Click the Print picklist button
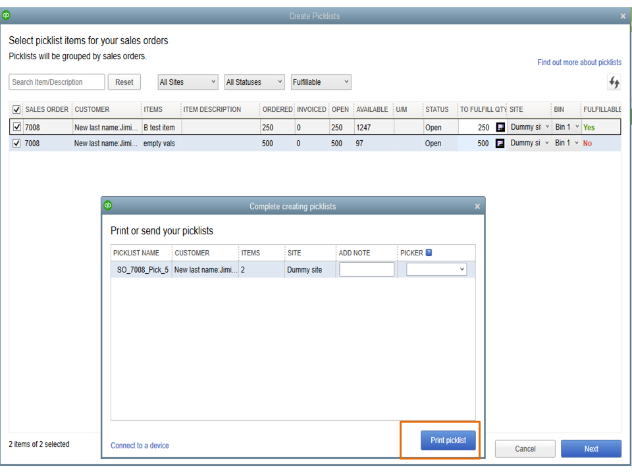 (x=448, y=440)
